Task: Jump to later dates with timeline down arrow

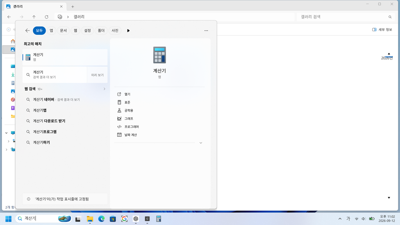Action: coord(389,198)
